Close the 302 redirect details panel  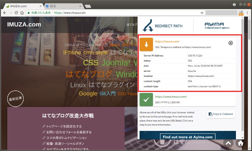[231, 43]
